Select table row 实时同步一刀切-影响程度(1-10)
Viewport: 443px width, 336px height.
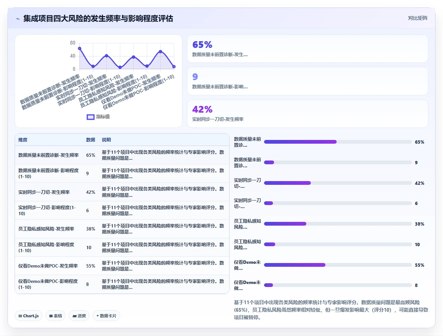coord(122,210)
